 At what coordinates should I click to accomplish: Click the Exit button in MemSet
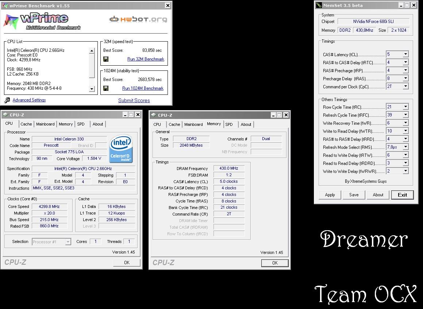coord(402,195)
